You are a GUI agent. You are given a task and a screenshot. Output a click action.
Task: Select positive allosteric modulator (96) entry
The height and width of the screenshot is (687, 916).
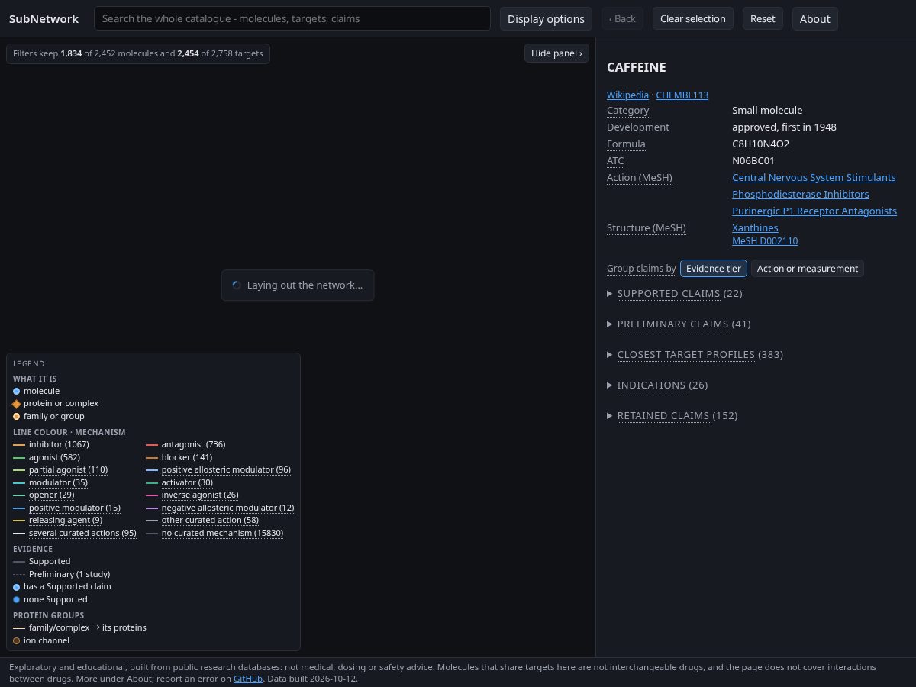pyautogui.click(x=226, y=470)
